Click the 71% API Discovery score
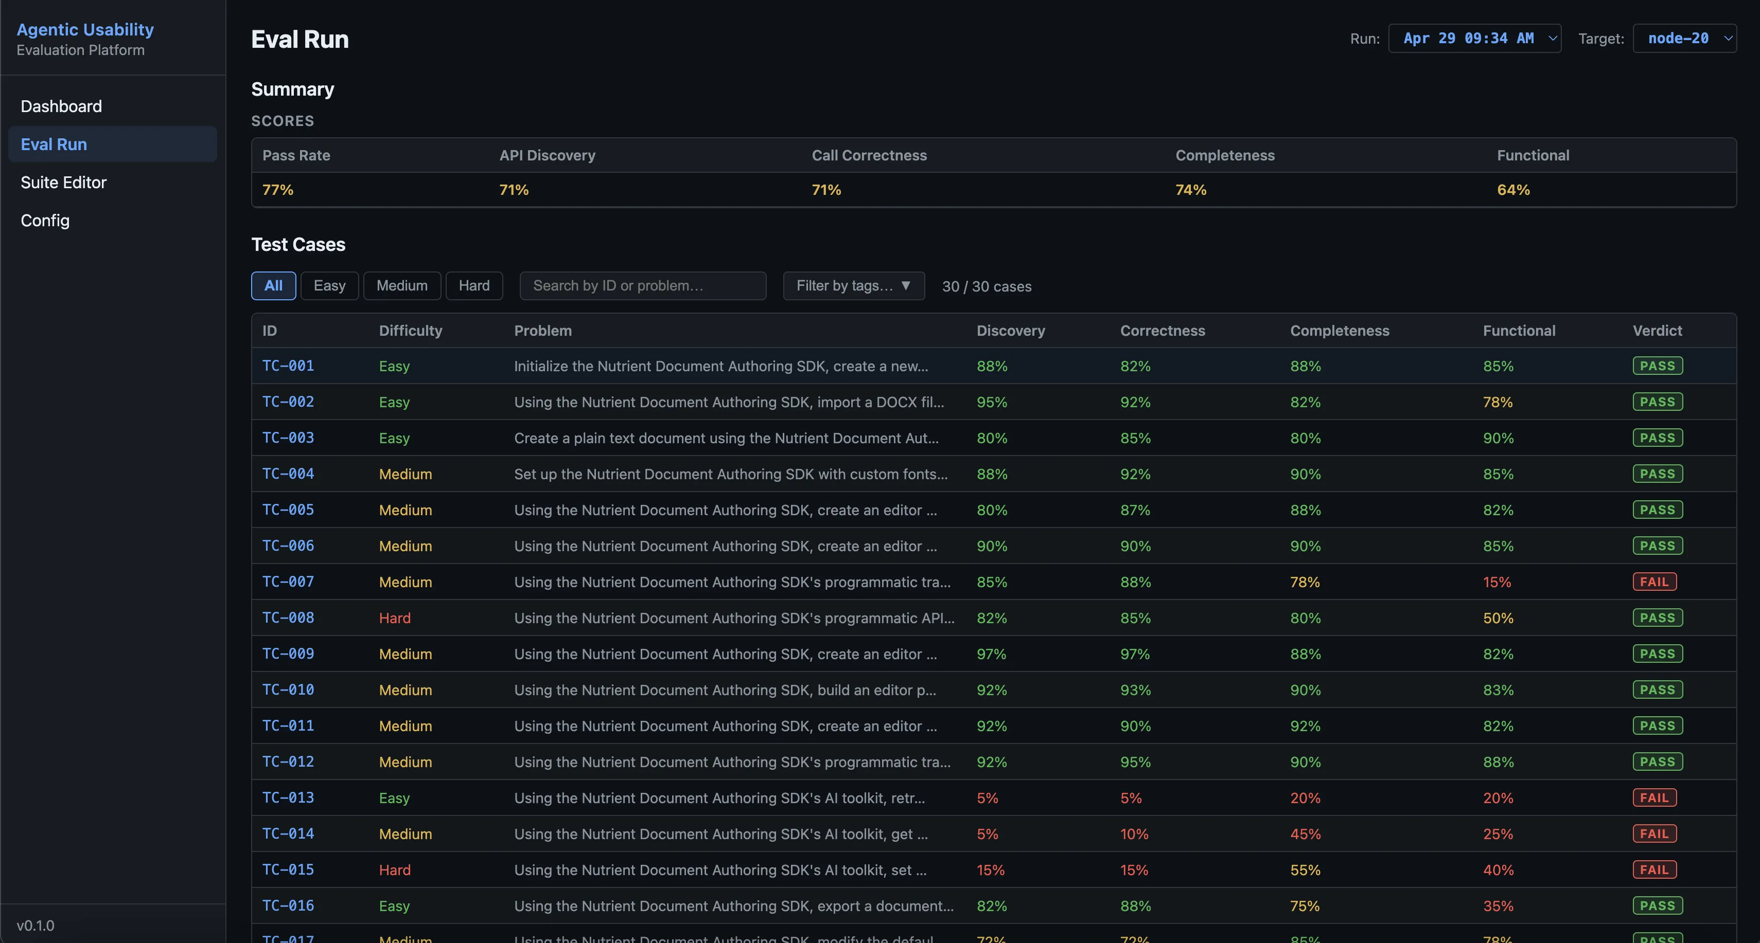 514,190
